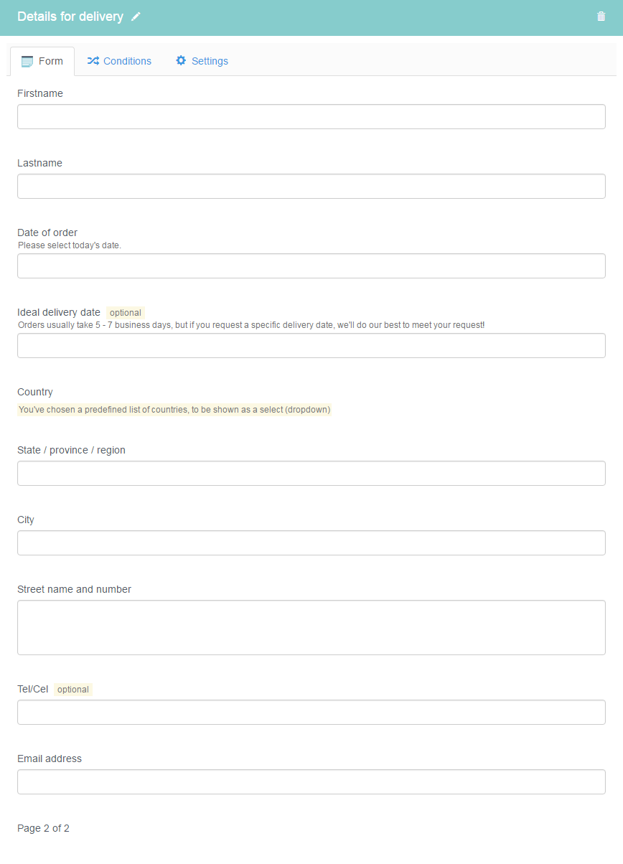
Task: Focus the Email address field
Action: pos(311,782)
